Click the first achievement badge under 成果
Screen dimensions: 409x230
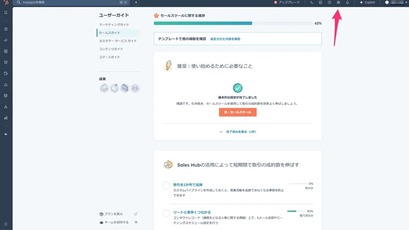pyautogui.click(x=104, y=88)
